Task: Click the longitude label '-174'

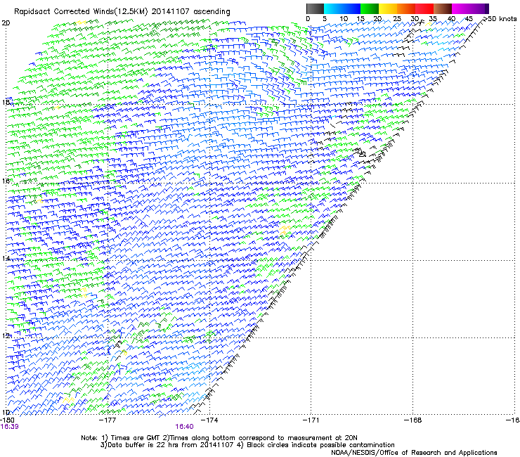Action: coord(209,420)
